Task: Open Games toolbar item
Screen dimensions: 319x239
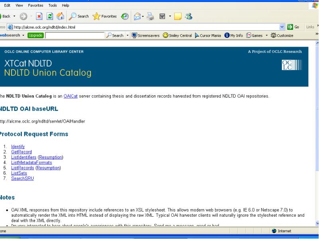Action: [254, 35]
